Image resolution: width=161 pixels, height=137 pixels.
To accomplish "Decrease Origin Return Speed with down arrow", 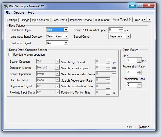I will (x=139, y=61).
